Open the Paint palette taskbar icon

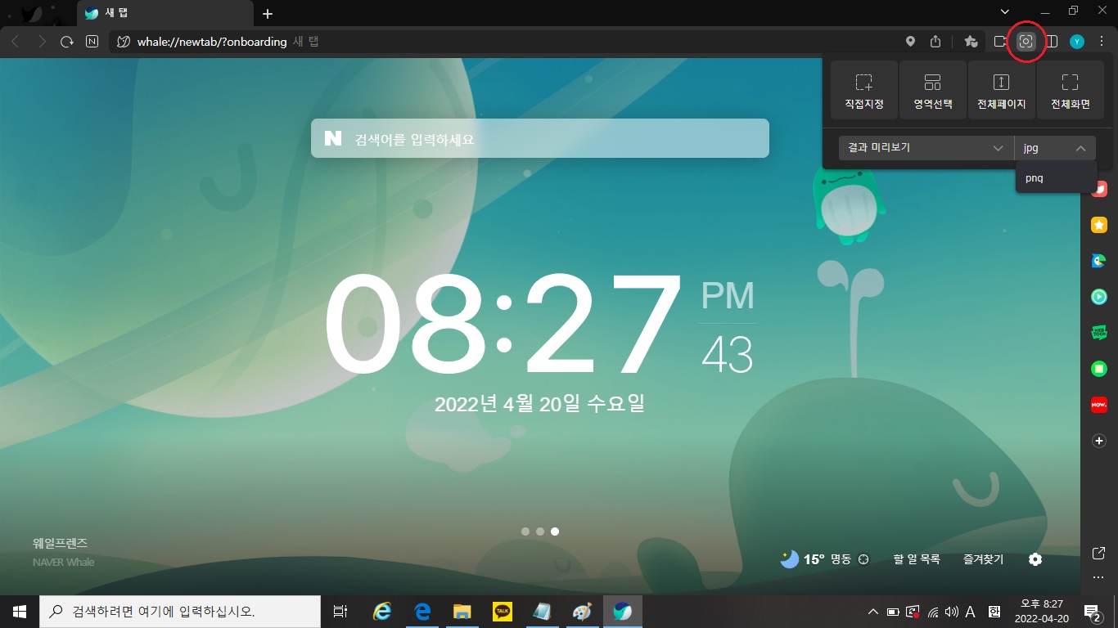pyautogui.click(x=581, y=612)
